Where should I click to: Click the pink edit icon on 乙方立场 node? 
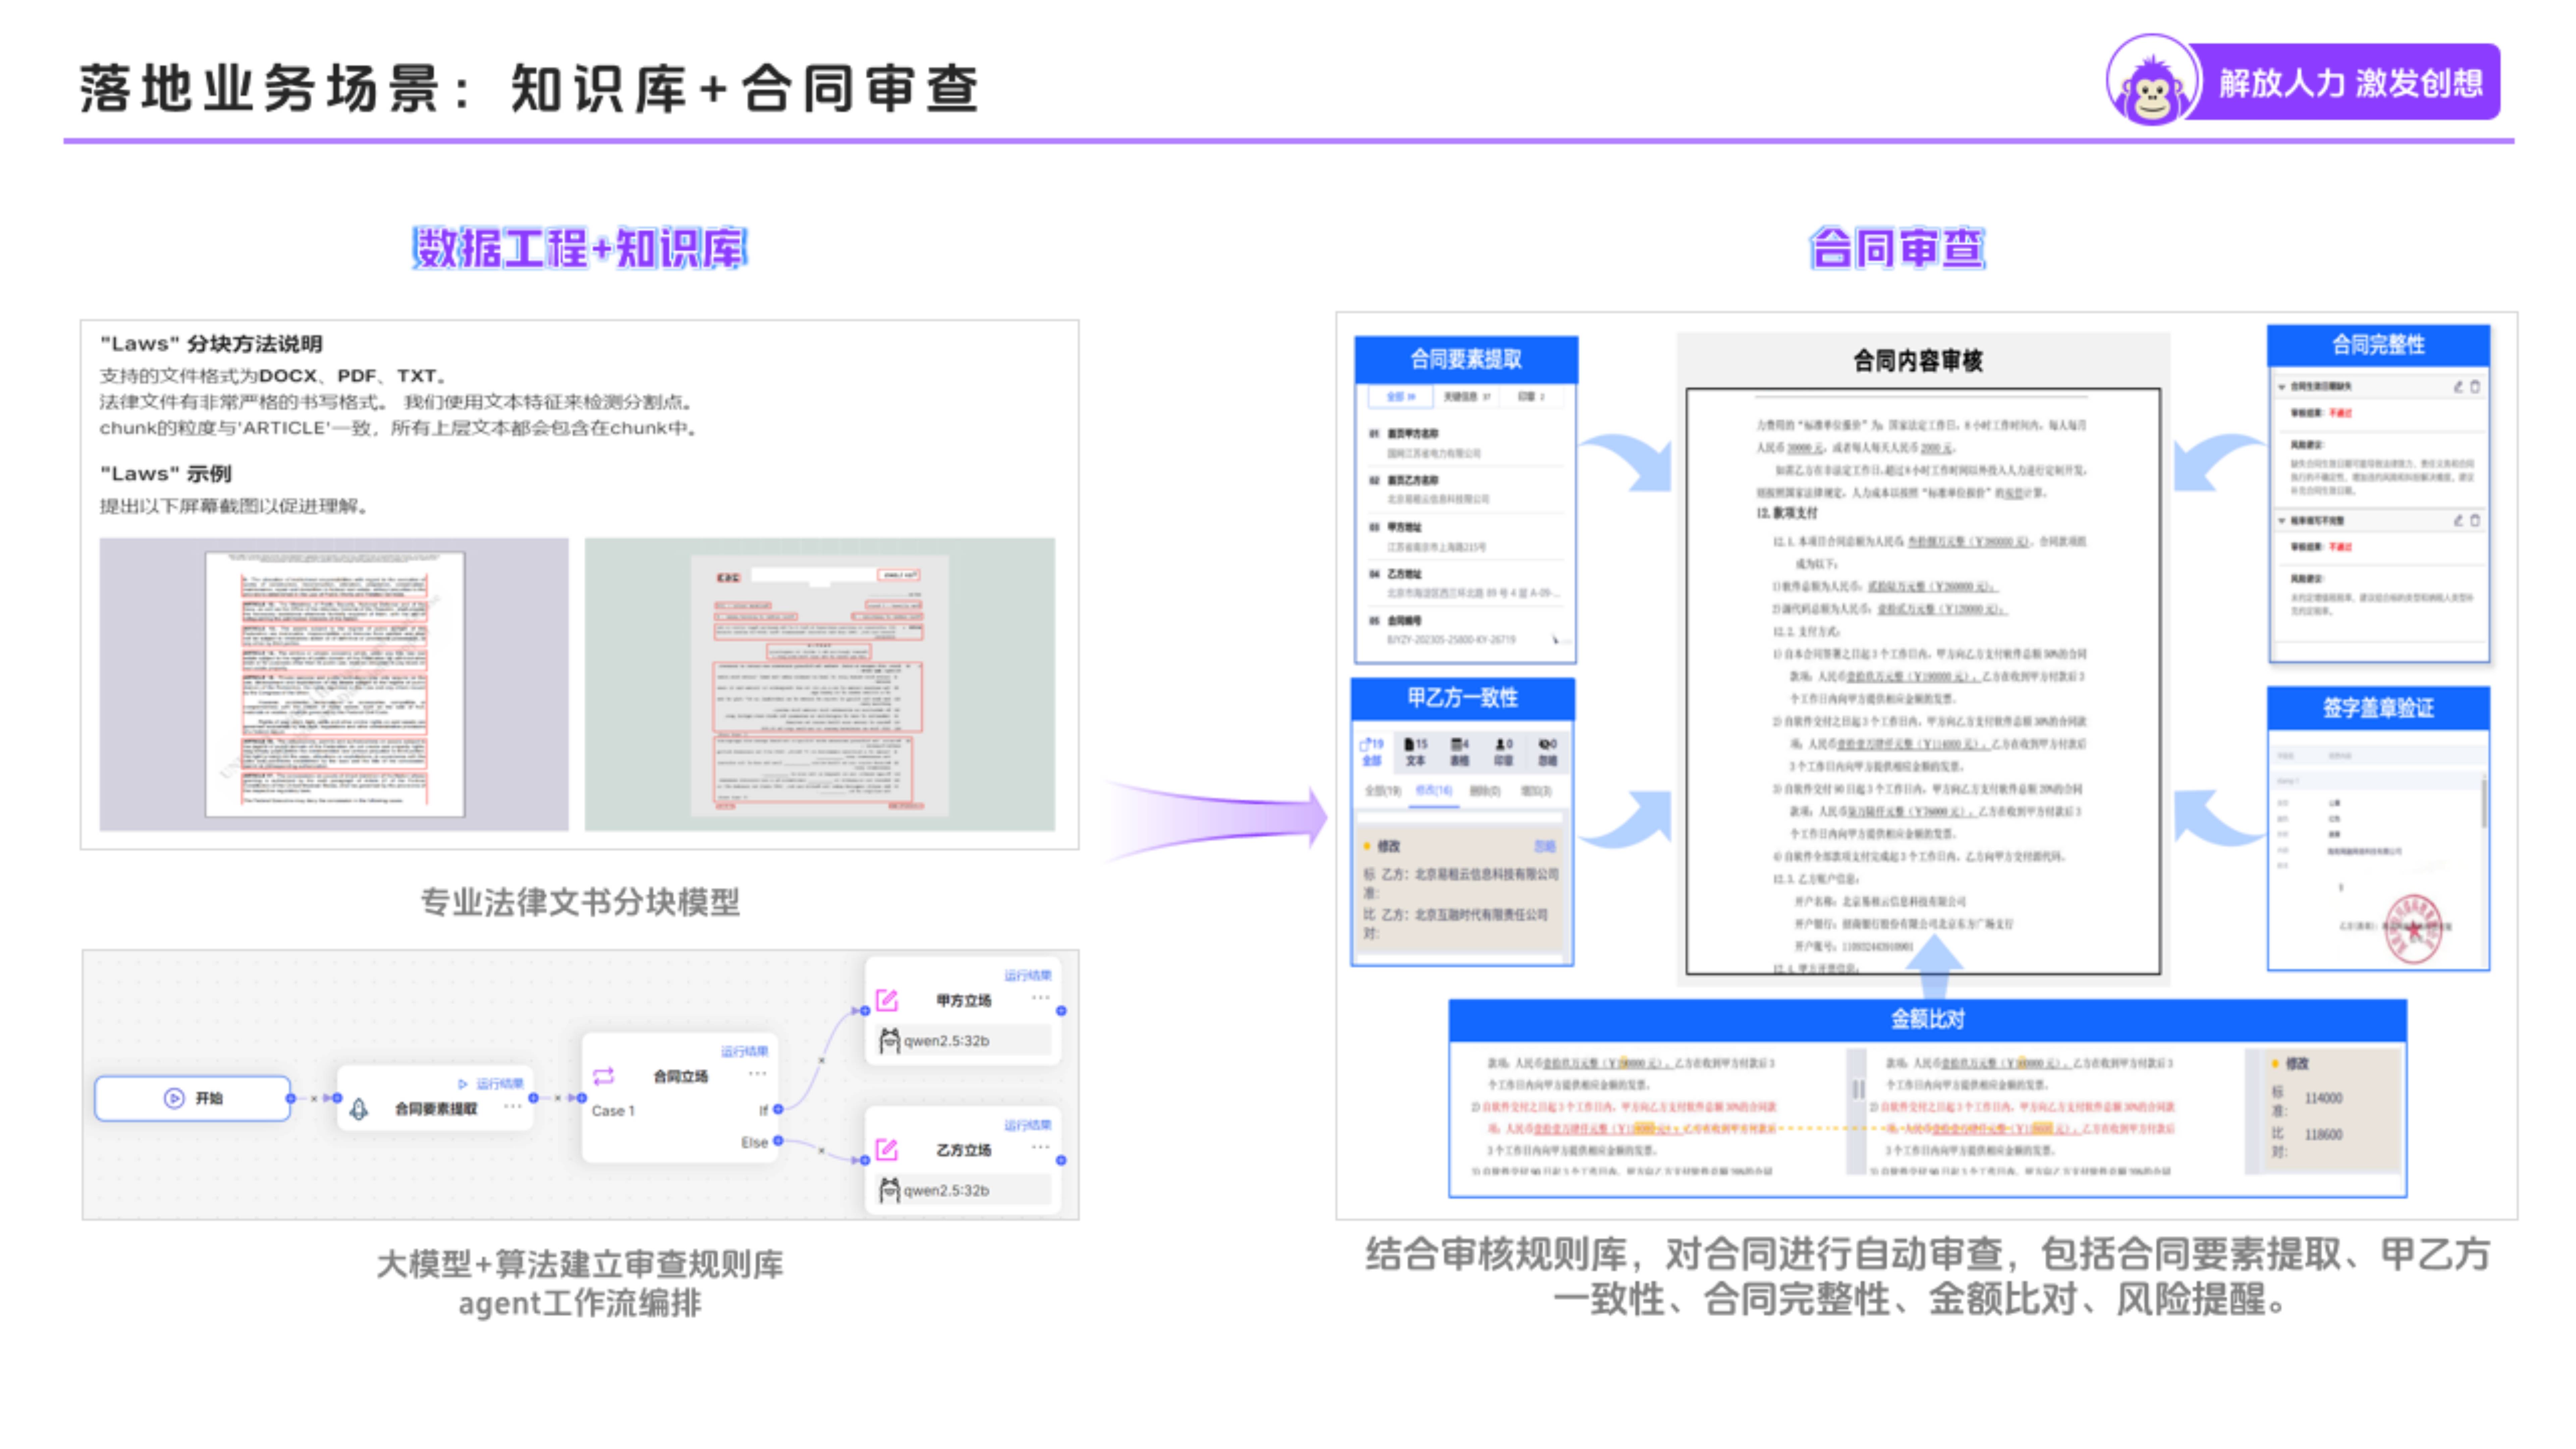(x=887, y=1150)
